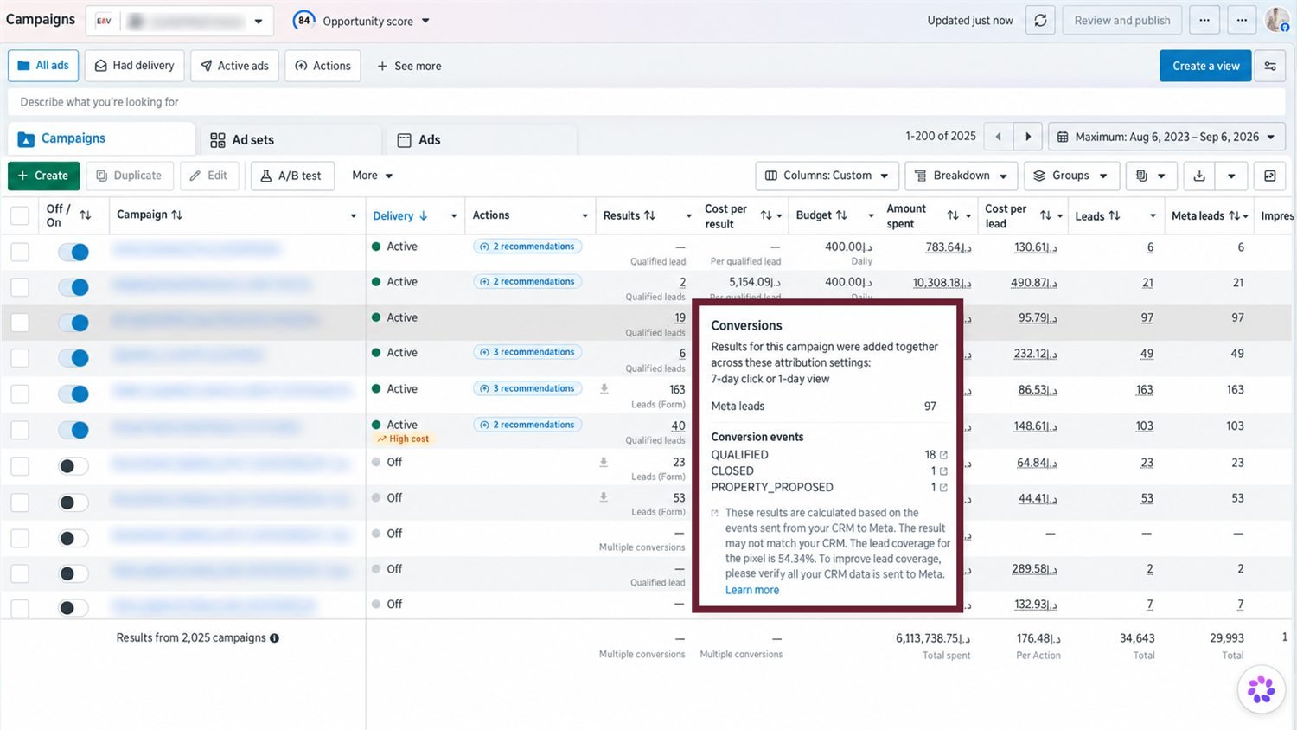Open the second ellipsis menu near the profile avatar

pos(1242,21)
